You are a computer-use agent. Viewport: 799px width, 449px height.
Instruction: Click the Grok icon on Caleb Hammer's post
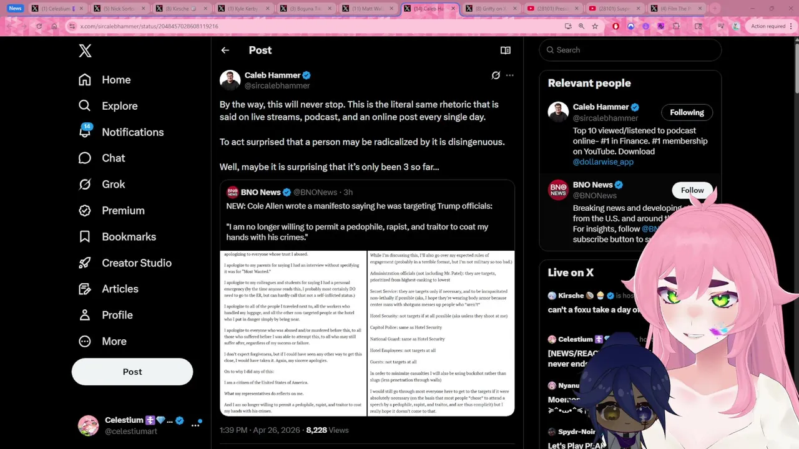pyautogui.click(x=496, y=75)
